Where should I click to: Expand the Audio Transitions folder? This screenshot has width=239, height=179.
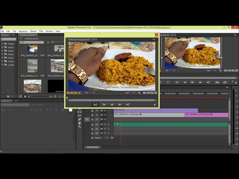[2, 51]
